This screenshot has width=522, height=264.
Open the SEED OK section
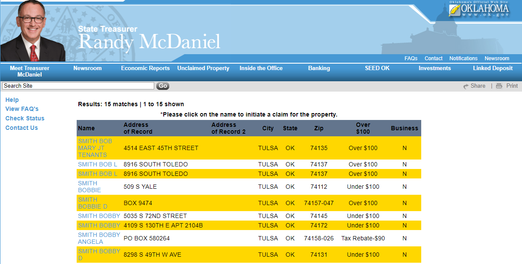pyautogui.click(x=377, y=68)
